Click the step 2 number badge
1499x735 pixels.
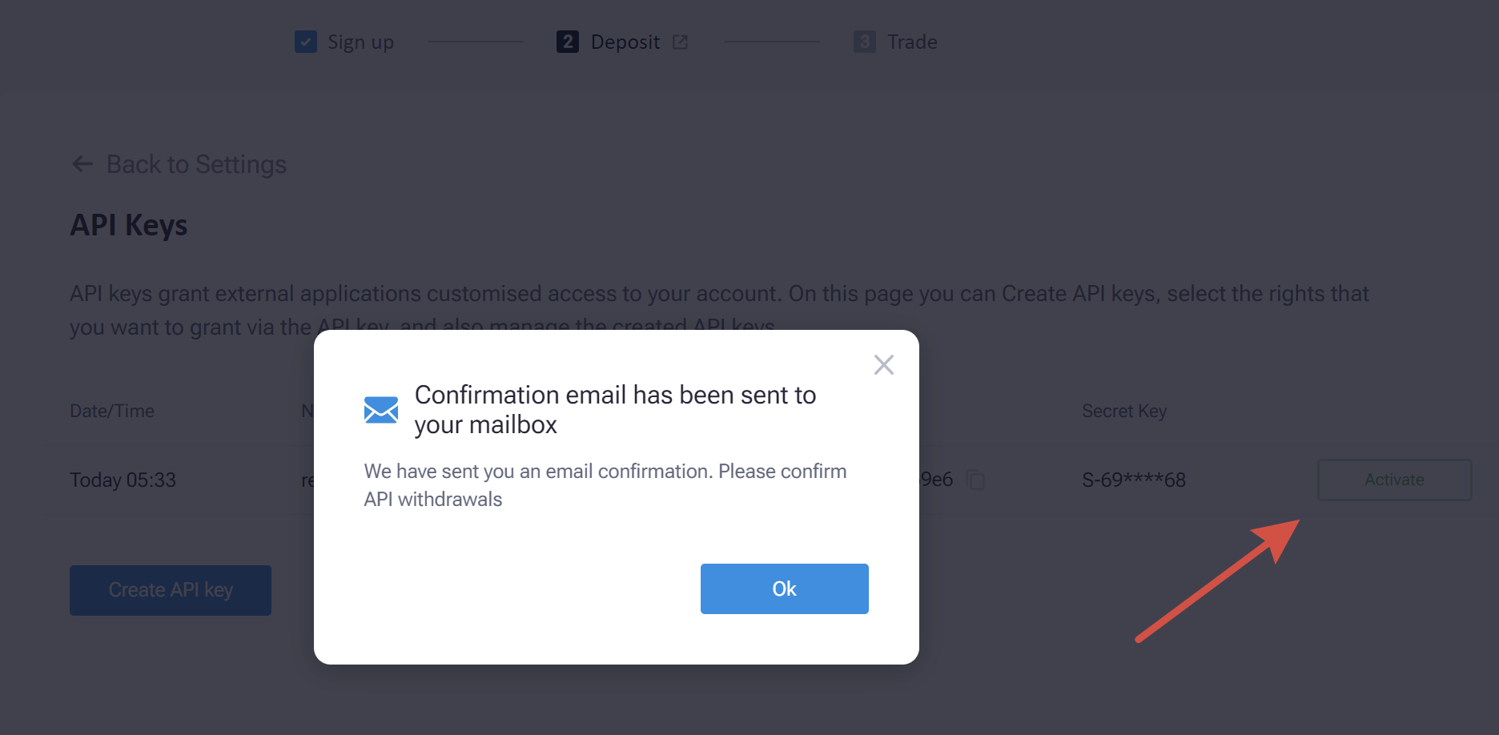click(x=568, y=42)
